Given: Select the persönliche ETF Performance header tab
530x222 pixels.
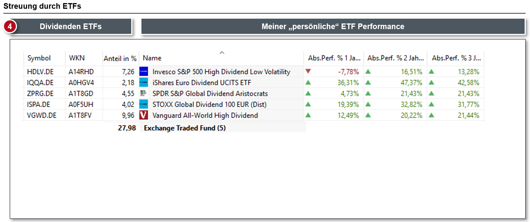Looking at the screenshot, I should point(333,27).
